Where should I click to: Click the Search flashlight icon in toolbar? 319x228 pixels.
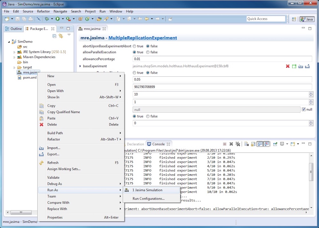(106, 19)
